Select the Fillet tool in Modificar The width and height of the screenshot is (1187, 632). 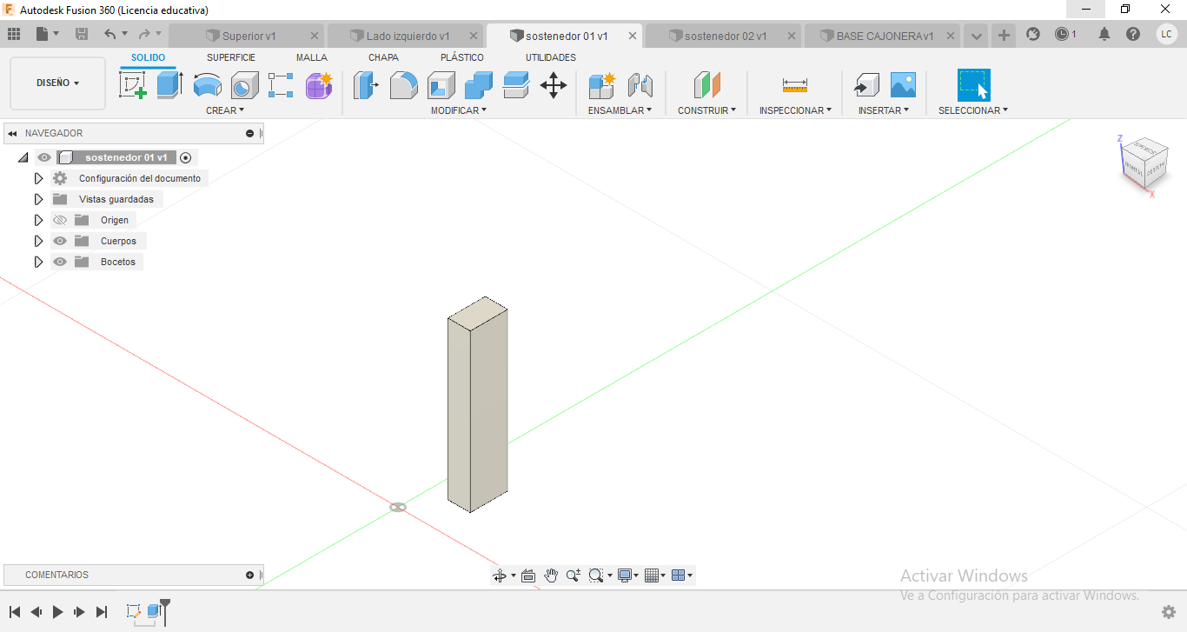[x=403, y=85]
